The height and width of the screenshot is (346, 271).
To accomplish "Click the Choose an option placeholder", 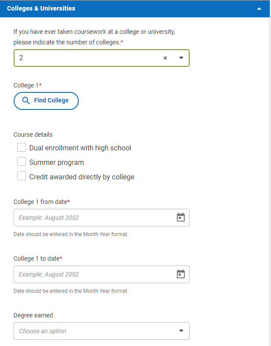I will [x=43, y=331].
